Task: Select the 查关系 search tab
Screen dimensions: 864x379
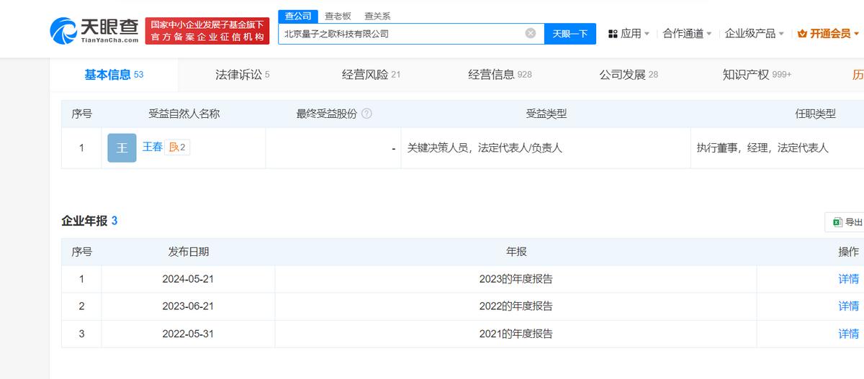Action: pos(378,16)
